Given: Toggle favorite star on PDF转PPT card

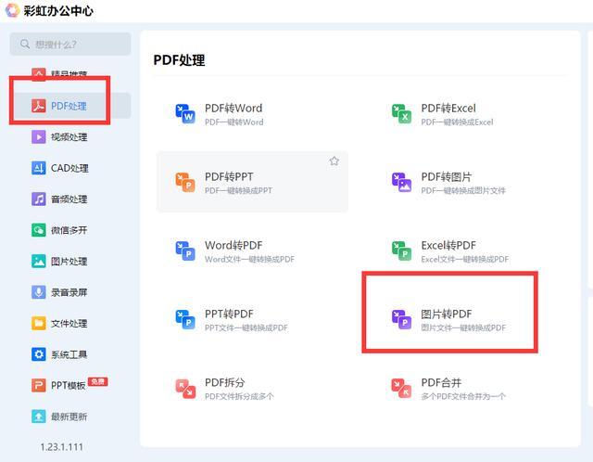Looking at the screenshot, I should click(x=334, y=161).
